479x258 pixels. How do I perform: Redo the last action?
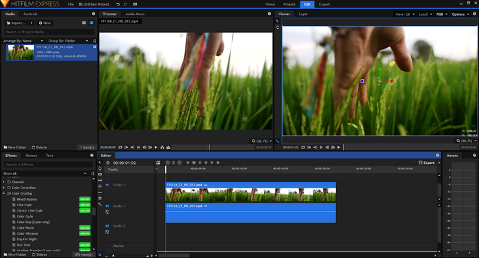click(125, 4)
